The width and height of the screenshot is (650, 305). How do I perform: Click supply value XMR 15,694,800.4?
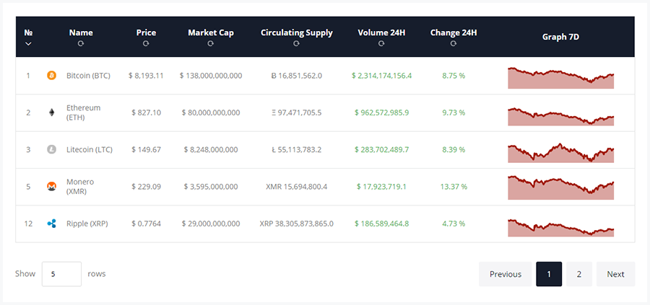click(296, 187)
